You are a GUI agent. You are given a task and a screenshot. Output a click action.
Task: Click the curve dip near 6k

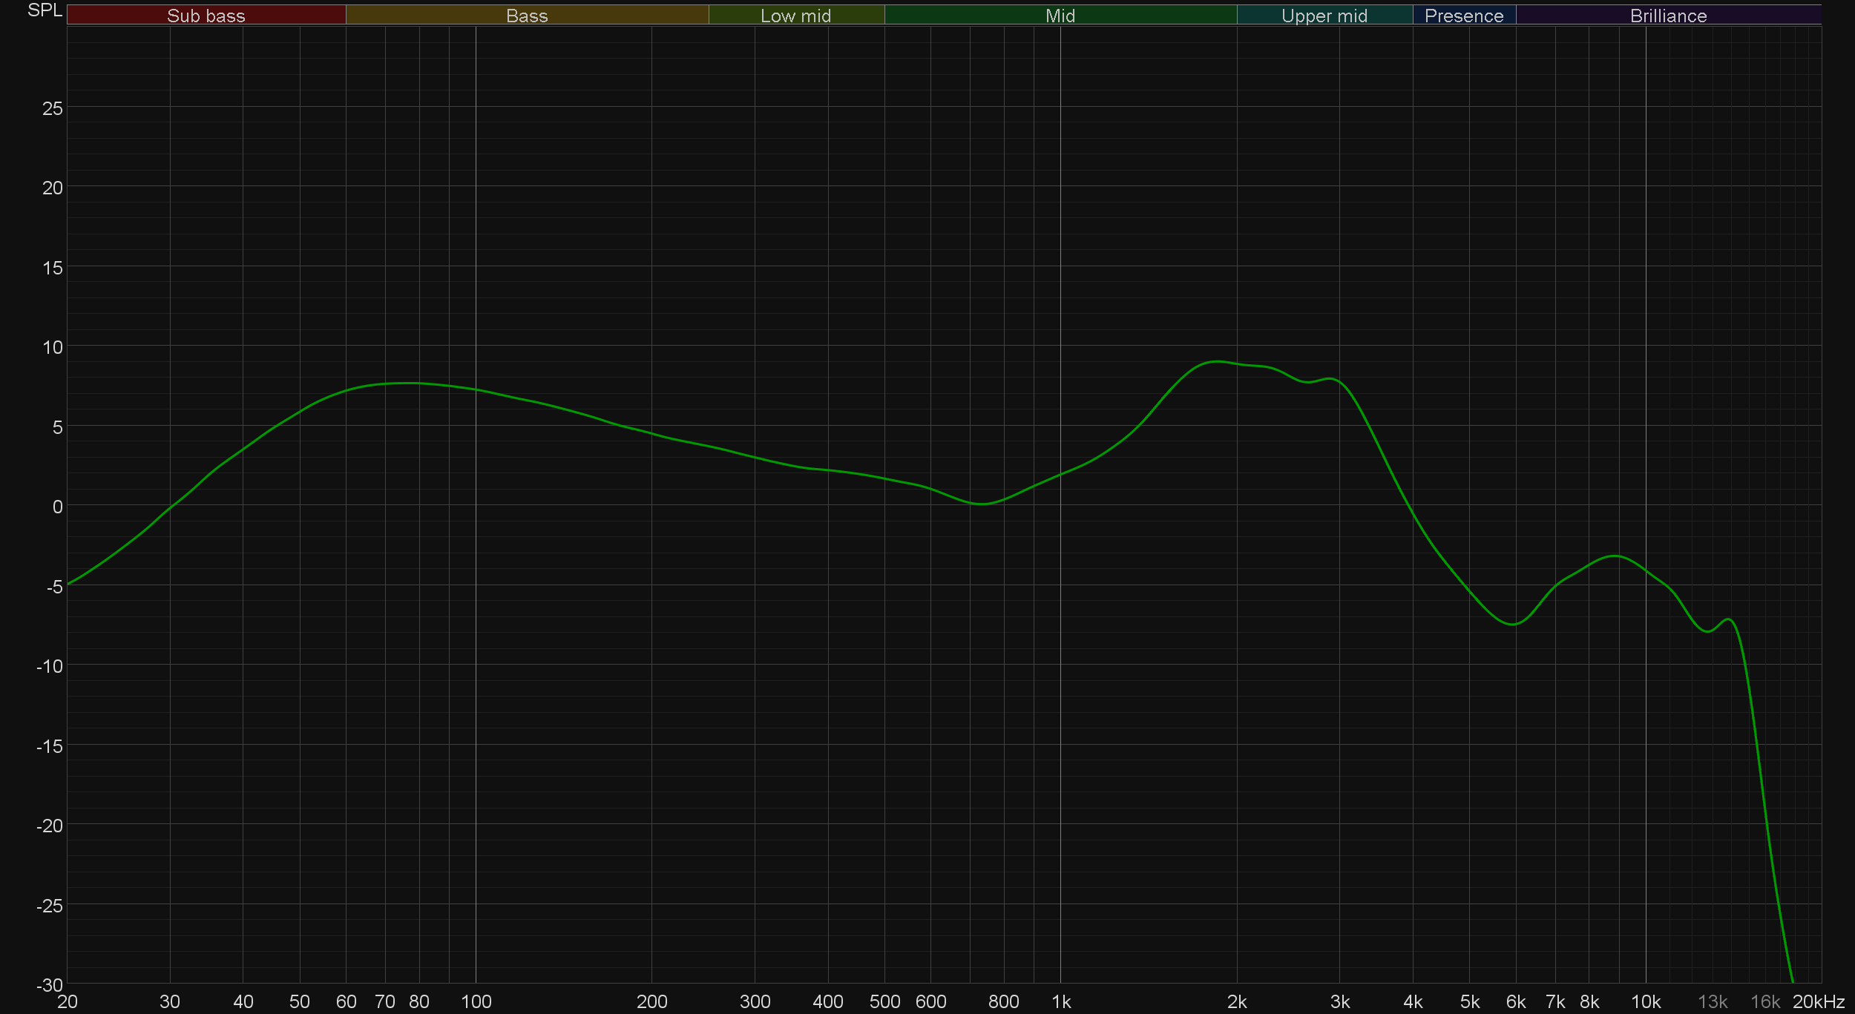pyautogui.click(x=1512, y=624)
